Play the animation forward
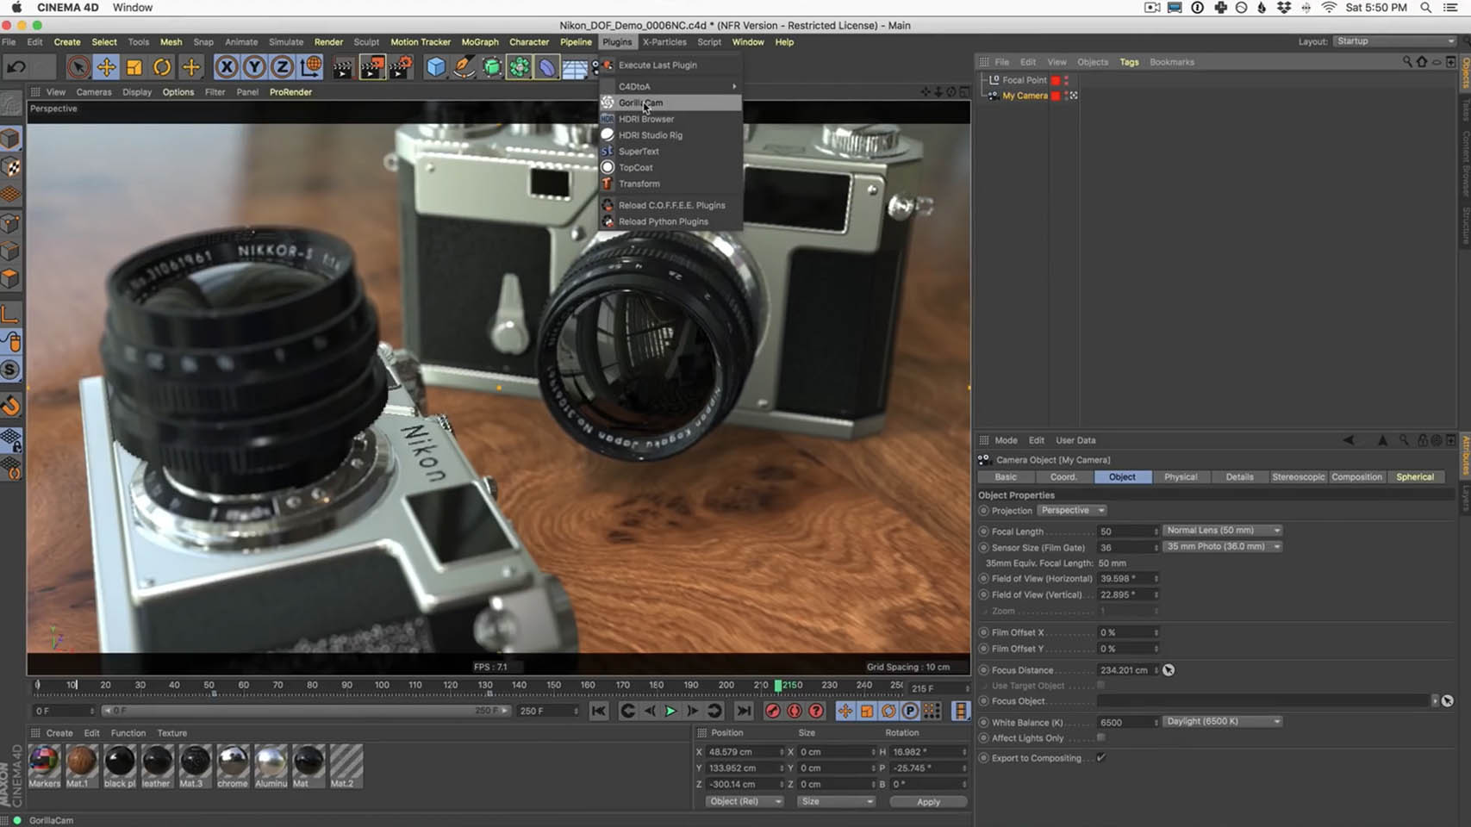This screenshot has width=1471, height=827. pyautogui.click(x=670, y=711)
